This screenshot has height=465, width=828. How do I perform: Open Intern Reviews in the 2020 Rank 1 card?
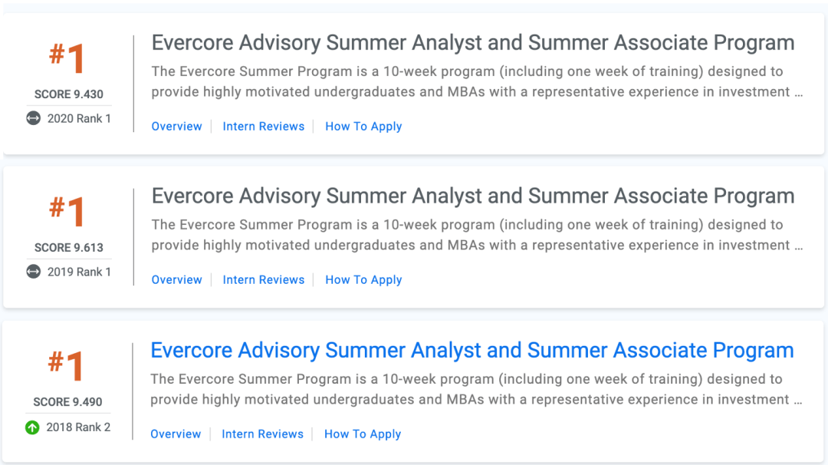pos(263,127)
